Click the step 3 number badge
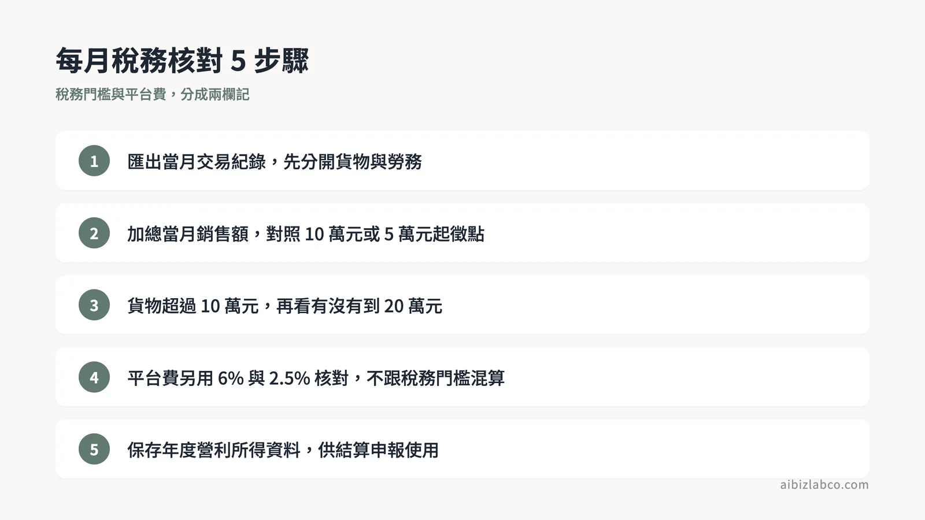Screen dimensions: 925x520 (94, 305)
